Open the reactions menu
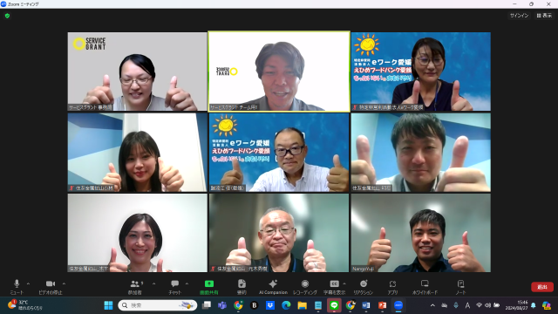The height and width of the screenshot is (314, 558). click(x=364, y=287)
